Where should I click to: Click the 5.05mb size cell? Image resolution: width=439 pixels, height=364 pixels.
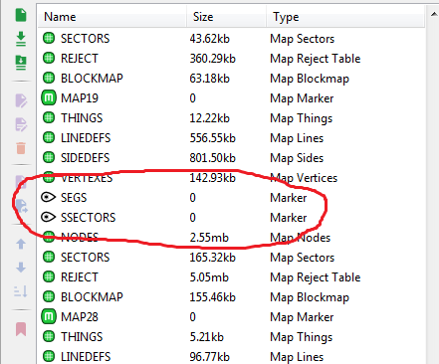209,277
